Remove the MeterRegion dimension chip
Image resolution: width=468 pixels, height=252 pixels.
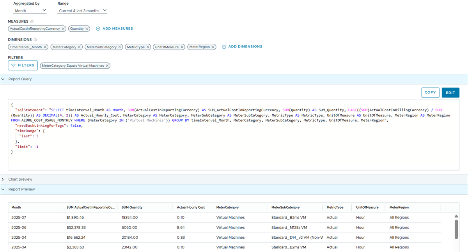(213, 47)
